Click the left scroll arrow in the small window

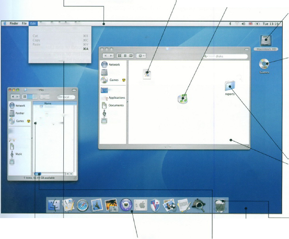tap(68, 174)
